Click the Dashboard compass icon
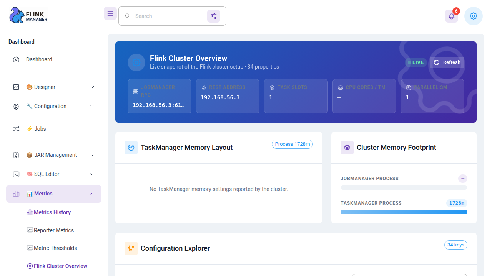The height and width of the screenshot is (276, 492). coord(16,59)
